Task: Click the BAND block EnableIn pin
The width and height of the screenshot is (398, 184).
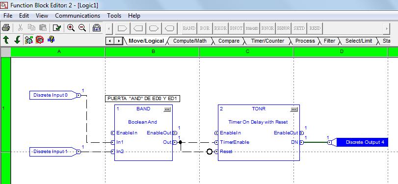Action: click(113, 133)
